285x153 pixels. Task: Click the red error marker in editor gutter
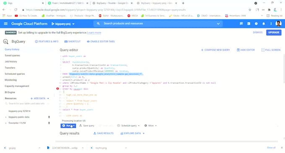pos(57,89)
